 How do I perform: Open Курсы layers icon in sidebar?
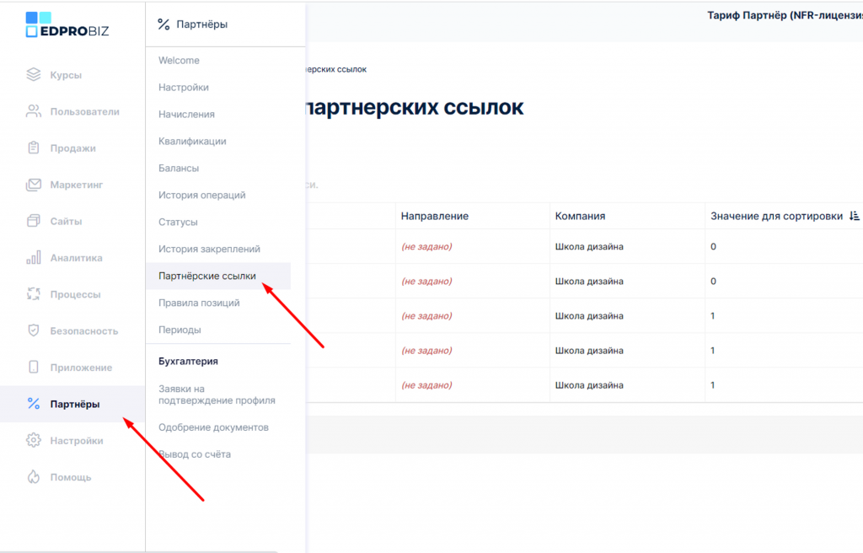tap(34, 74)
